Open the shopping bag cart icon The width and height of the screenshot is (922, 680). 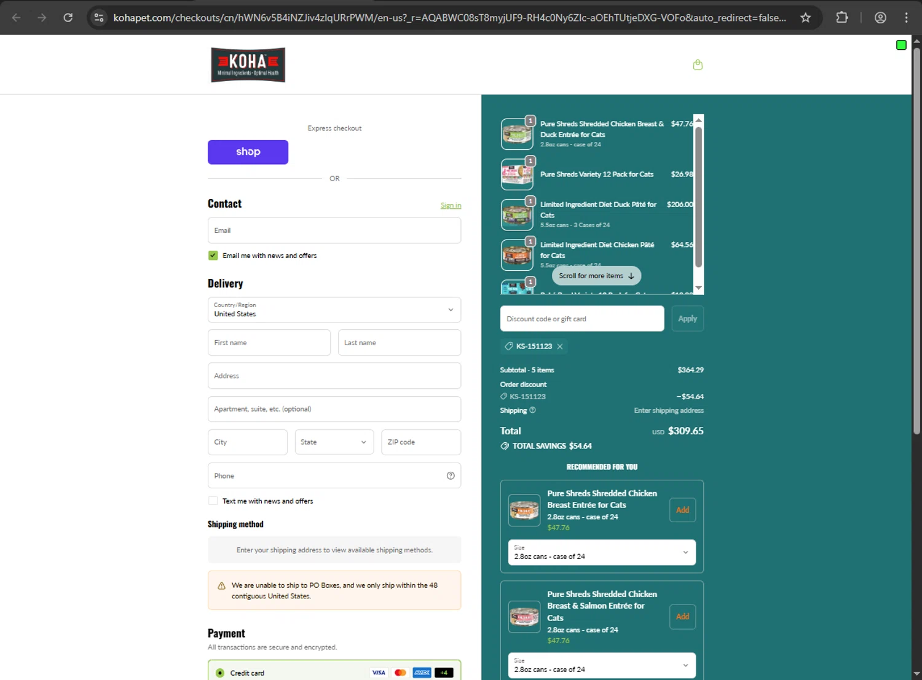698,64
